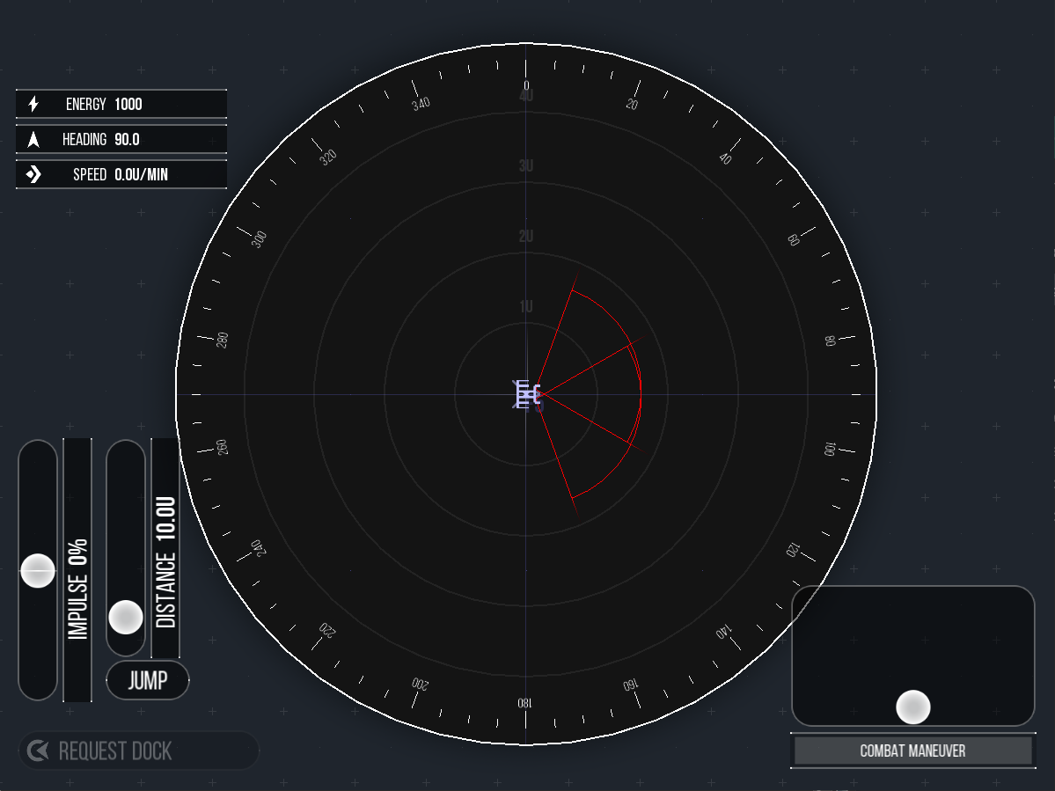Click the 1U range ring label
Image resolution: width=1055 pixels, height=791 pixels.
click(x=525, y=305)
